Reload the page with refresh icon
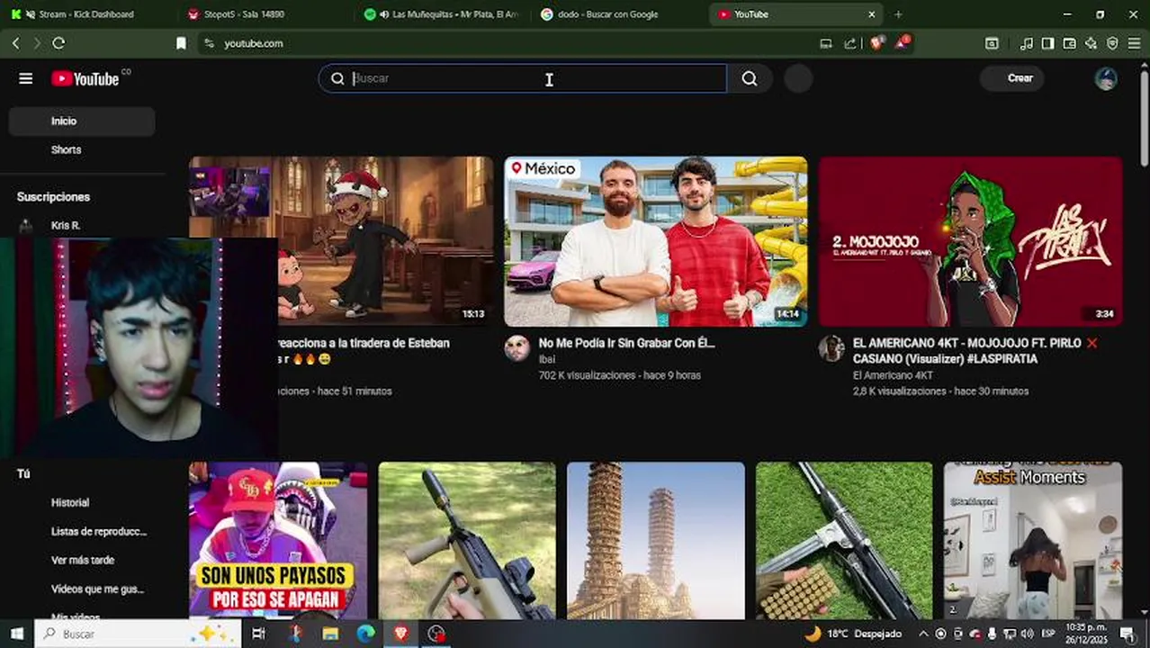1150x648 pixels. [58, 43]
